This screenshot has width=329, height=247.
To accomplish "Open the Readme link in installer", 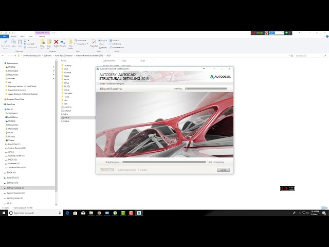I will (x=144, y=170).
